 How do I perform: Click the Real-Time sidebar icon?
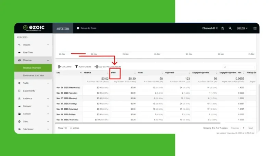pos(19,52)
